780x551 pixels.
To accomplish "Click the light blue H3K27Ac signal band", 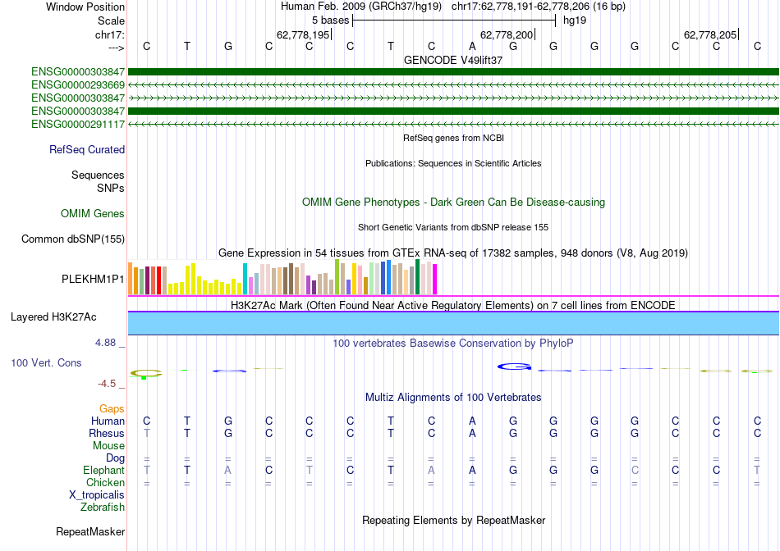I will (x=453, y=323).
